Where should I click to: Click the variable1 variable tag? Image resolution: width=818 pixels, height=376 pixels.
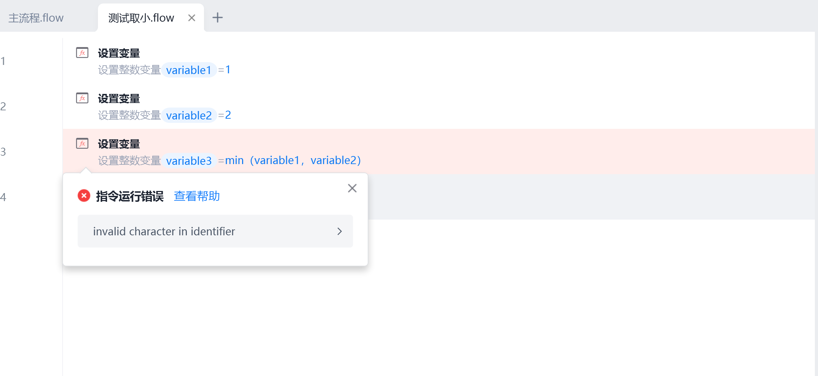coord(189,70)
